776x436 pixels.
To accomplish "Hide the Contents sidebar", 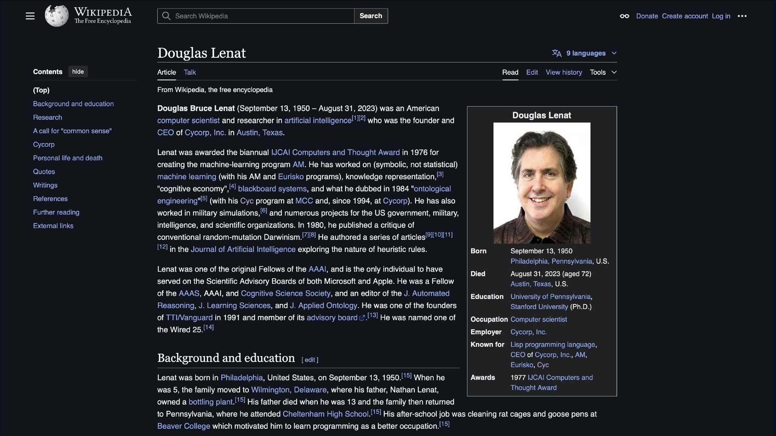I will click(78, 71).
